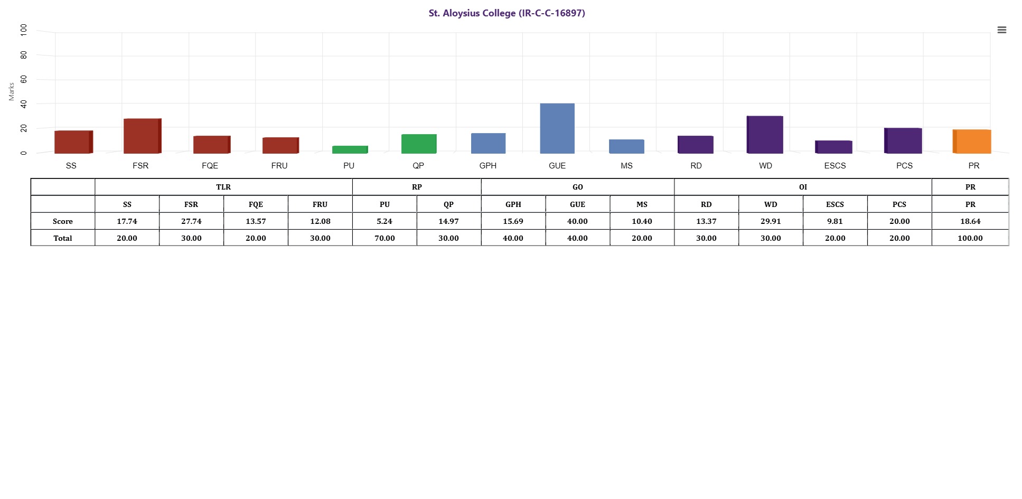Click the RP group header in table
Viewport: 1022px width, 499px height.
(417, 187)
